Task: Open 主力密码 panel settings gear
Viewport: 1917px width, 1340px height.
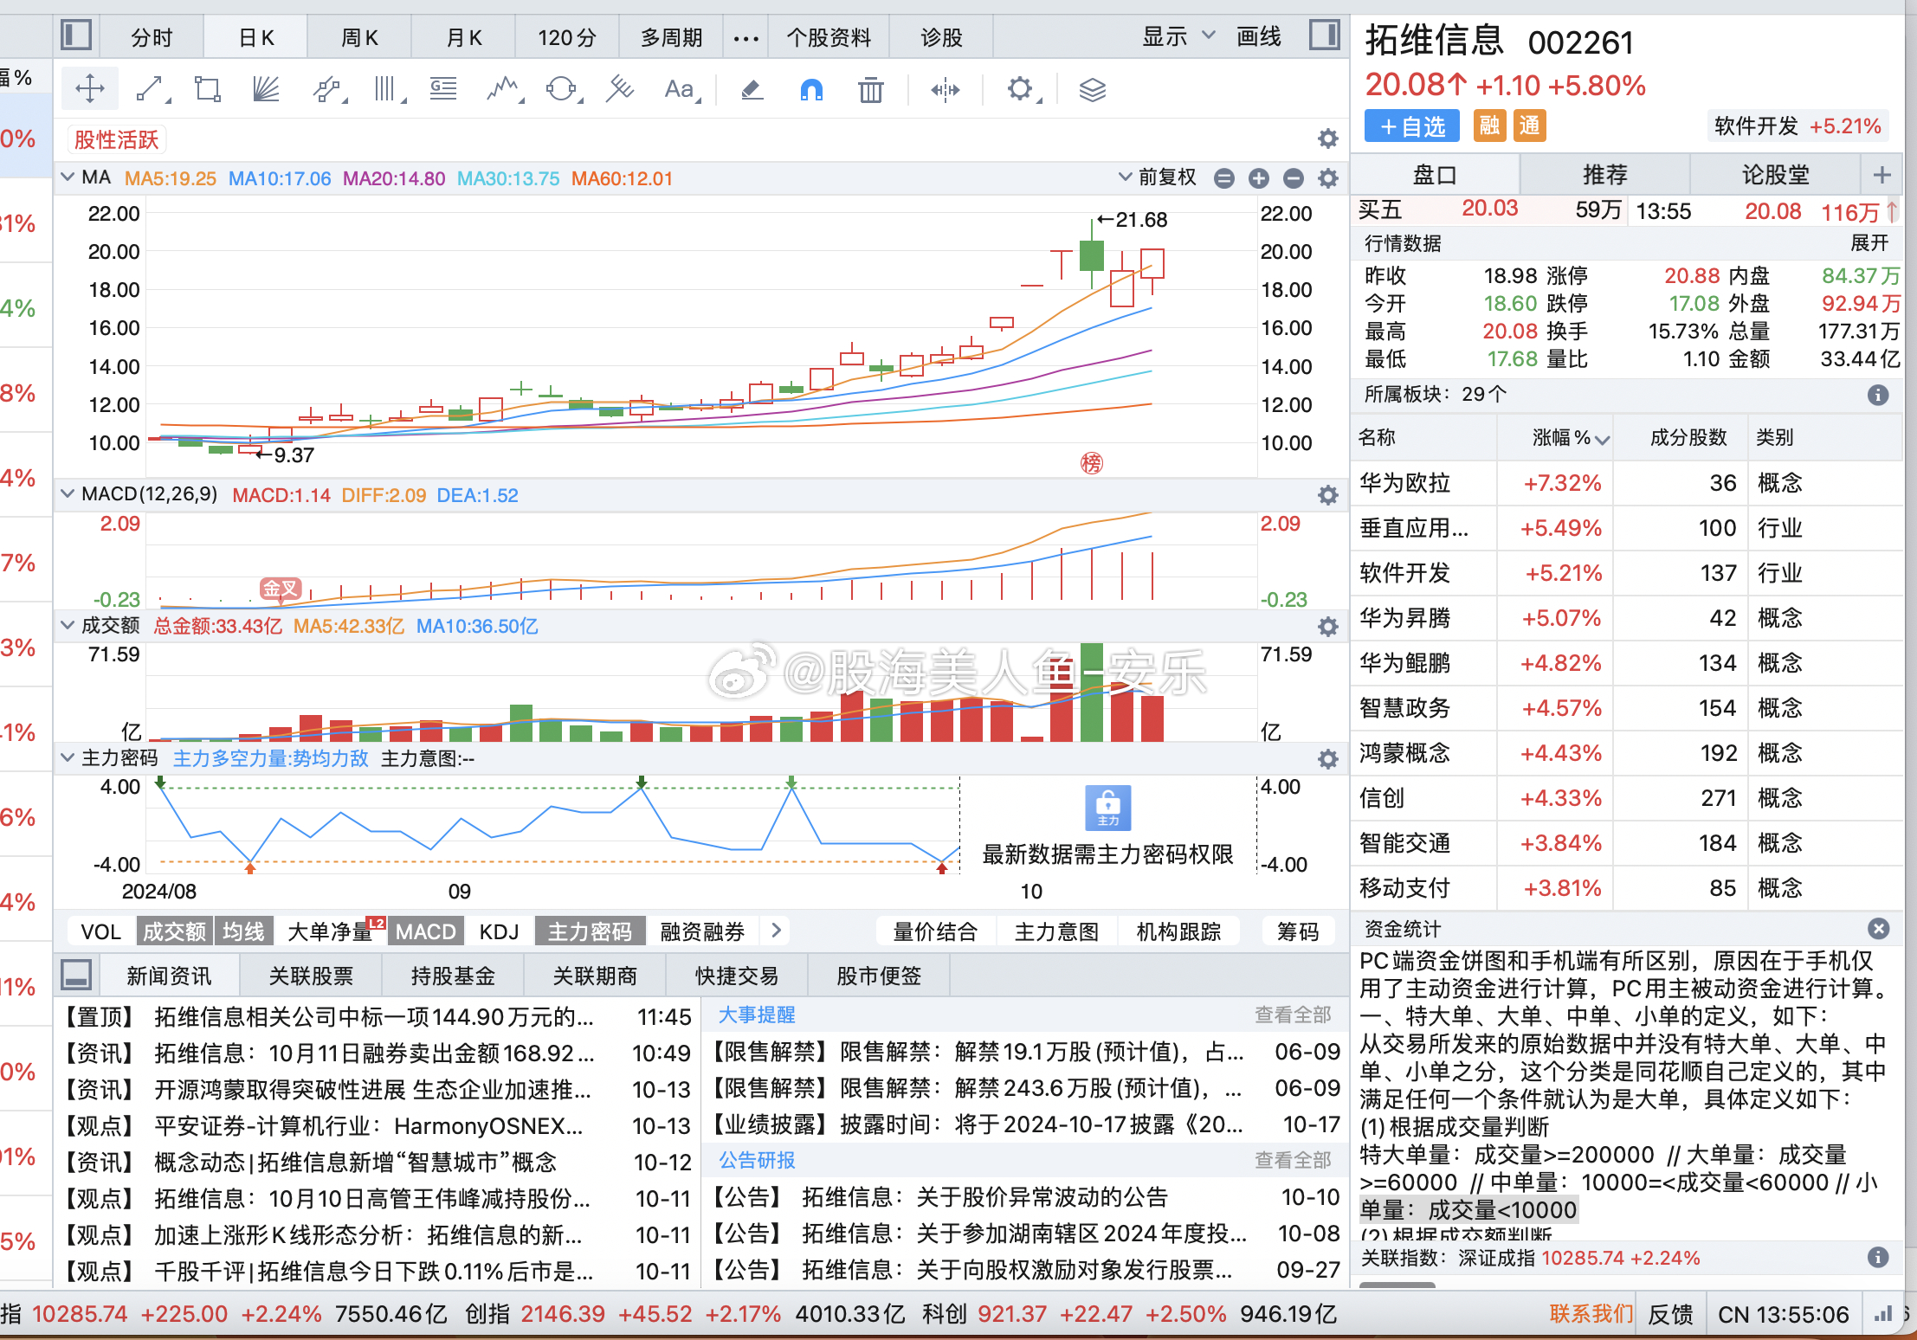Action: point(1327,759)
